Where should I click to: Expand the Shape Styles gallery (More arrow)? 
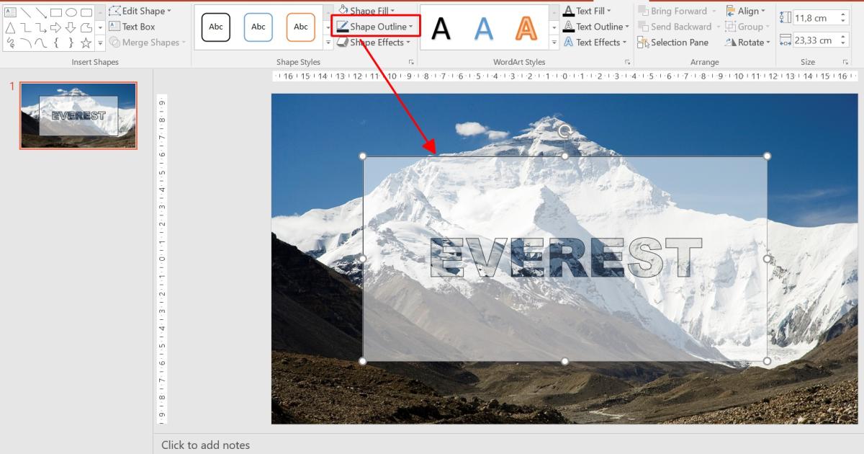click(x=329, y=43)
